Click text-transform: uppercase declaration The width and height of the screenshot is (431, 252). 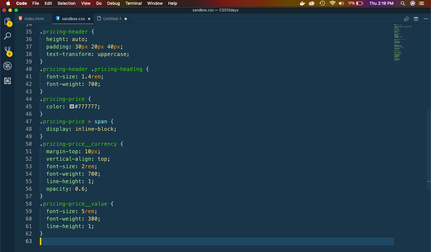(88, 54)
